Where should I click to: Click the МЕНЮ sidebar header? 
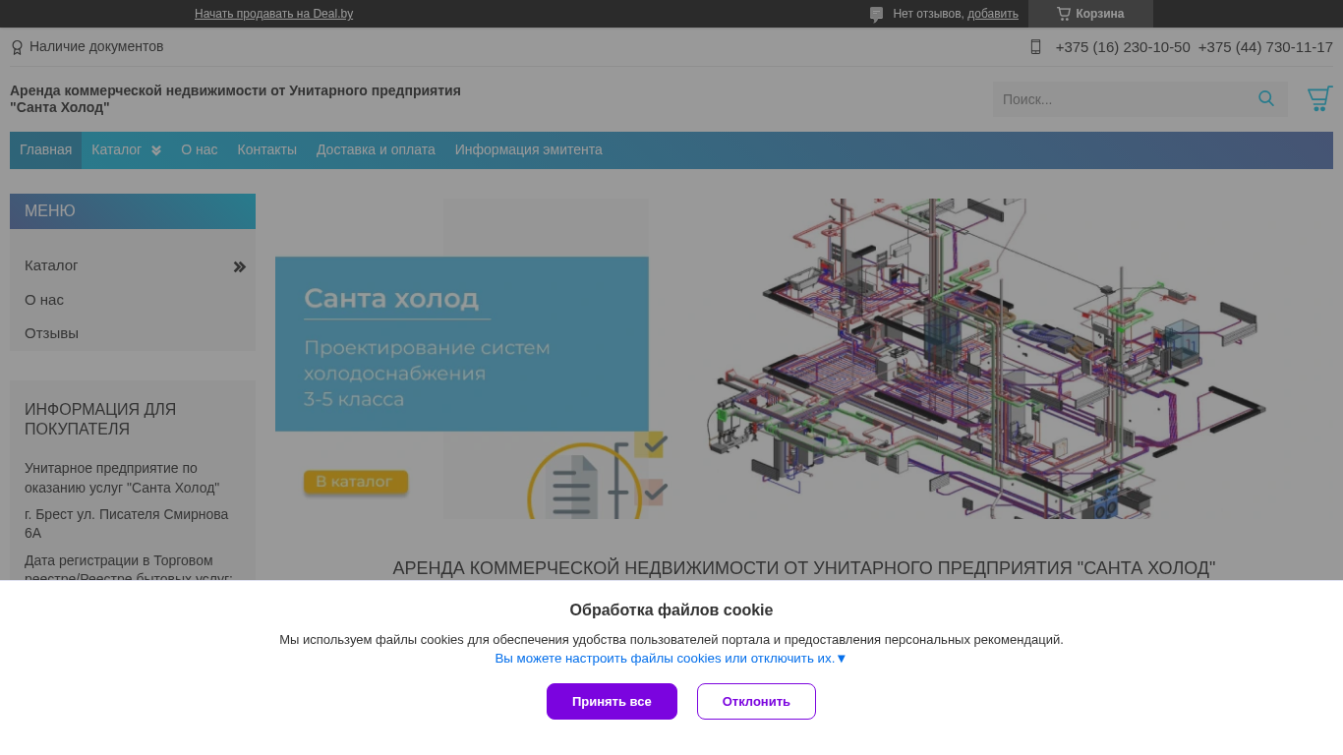tap(133, 211)
